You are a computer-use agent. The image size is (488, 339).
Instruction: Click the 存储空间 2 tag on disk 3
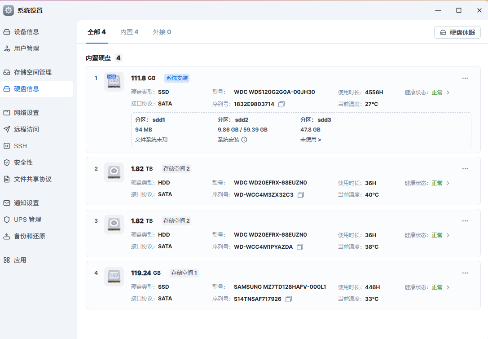click(176, 221)
